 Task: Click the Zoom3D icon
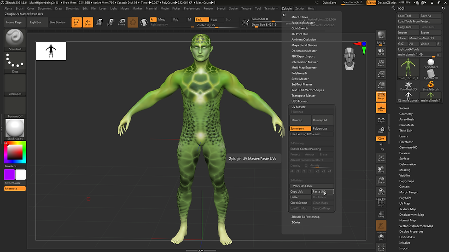click(381, 180)
